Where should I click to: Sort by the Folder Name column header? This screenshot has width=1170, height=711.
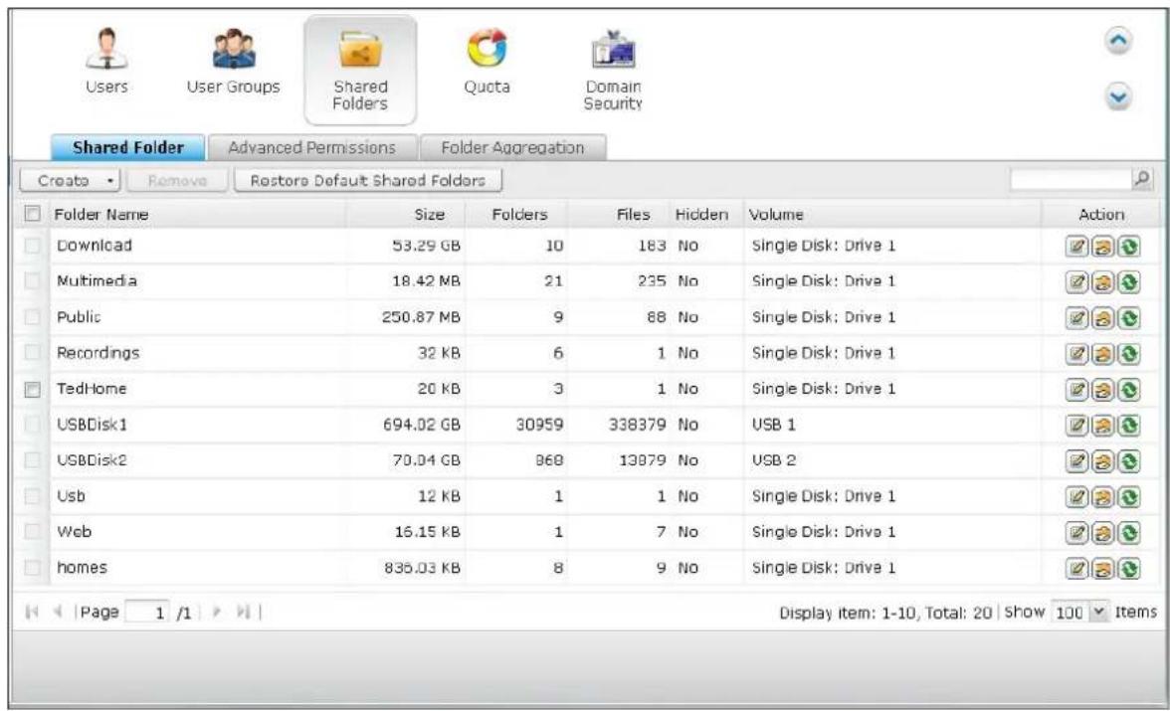tap(197, 214)
